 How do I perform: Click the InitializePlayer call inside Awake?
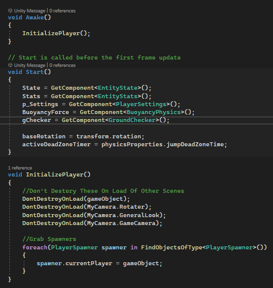51,33
